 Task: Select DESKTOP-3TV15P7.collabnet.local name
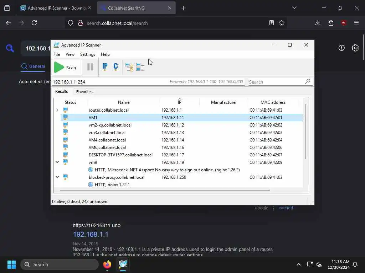point(120,155)
